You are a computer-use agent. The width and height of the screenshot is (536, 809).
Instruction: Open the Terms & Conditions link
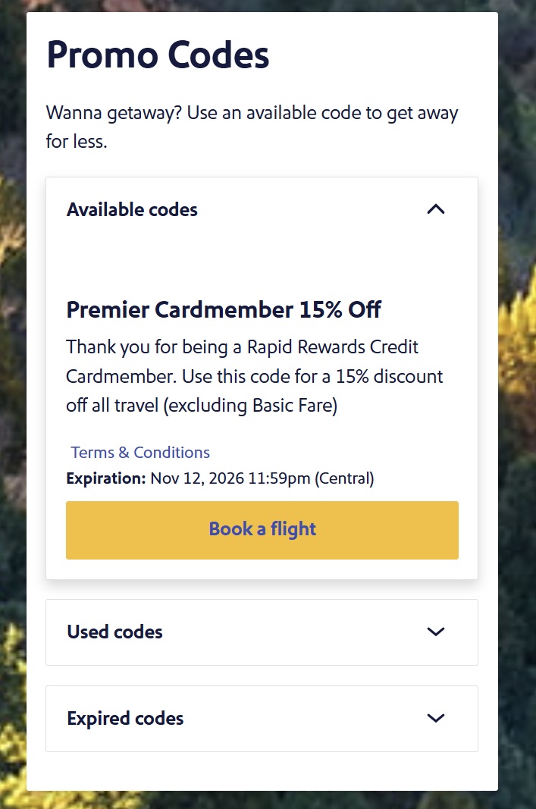139,452
